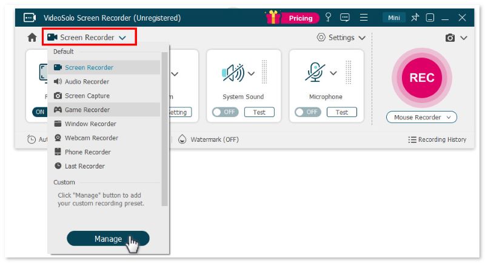This screenshot has height=263, width=485.
Task: Select Window Recorder in the list
Action: click(104, 124)
